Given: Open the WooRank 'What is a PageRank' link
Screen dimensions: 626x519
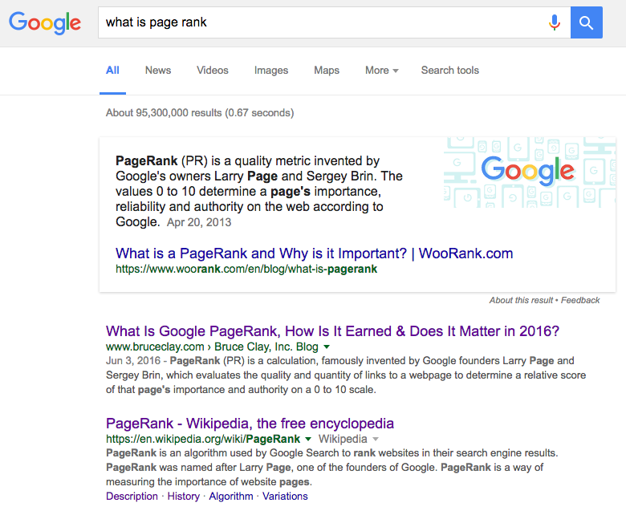Looking at the screenshot, I should tap(314, 253).
